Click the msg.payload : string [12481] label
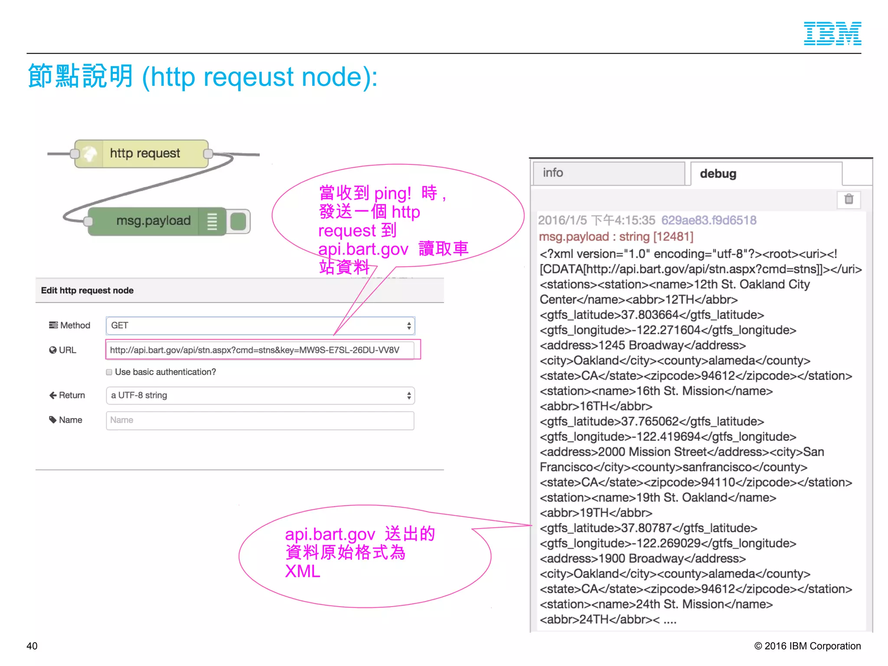The height and width of the screenshot is (666, 888). pyautogui.click(x=616, y=237)
